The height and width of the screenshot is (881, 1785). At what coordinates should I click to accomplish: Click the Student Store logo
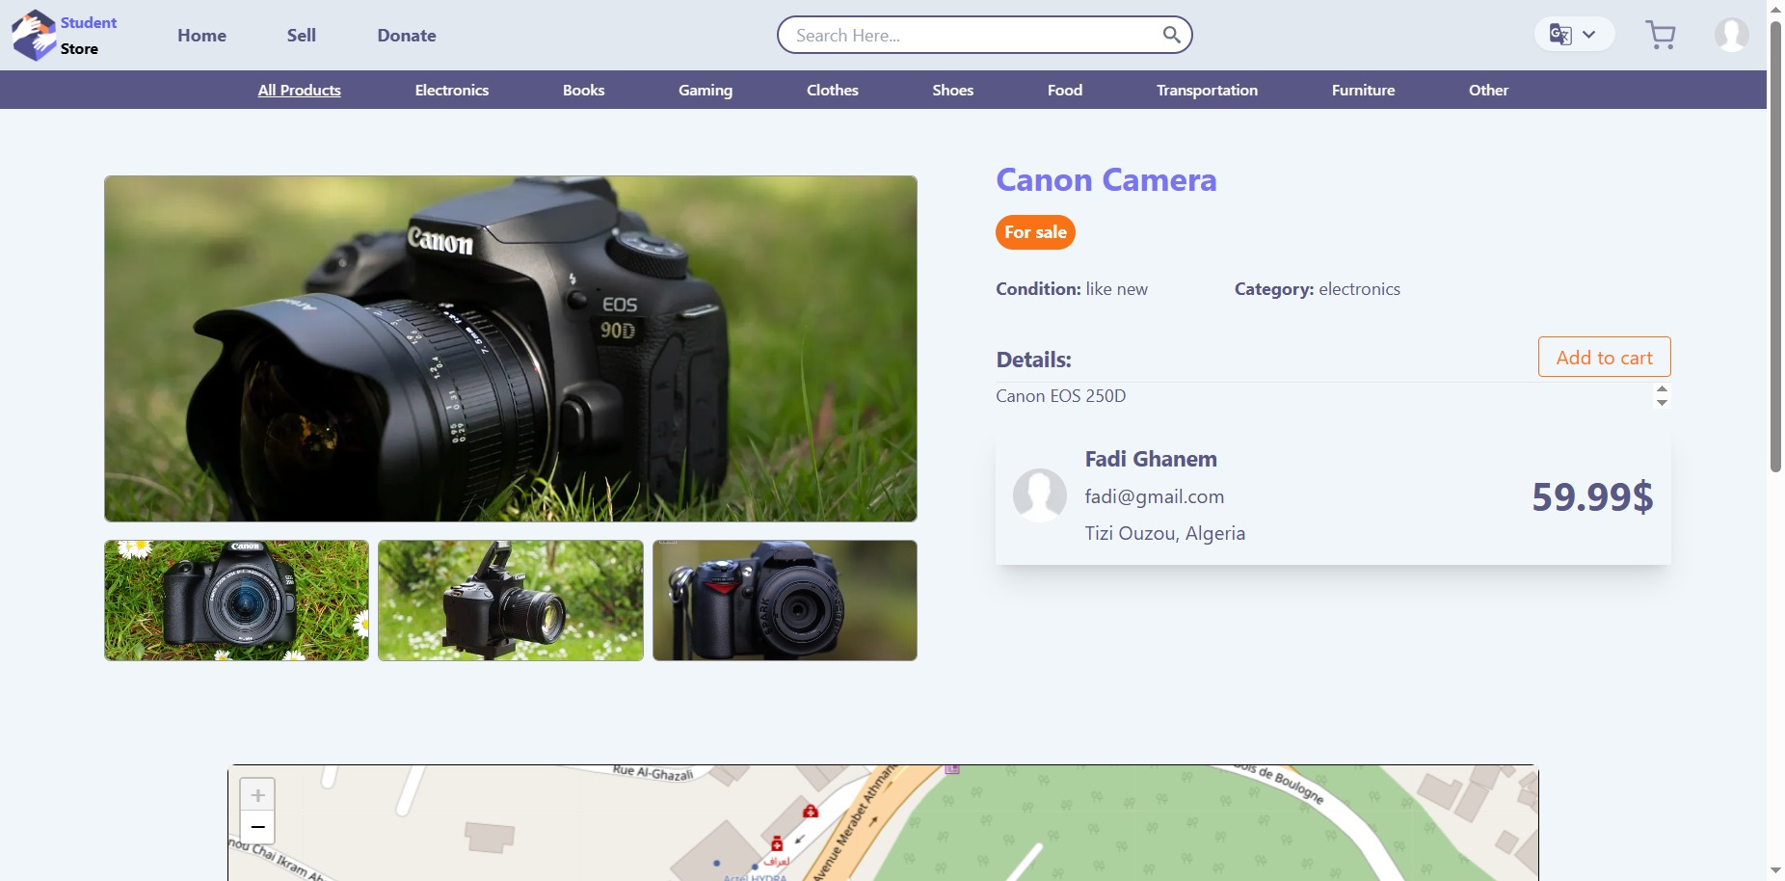[x=64, y=36]
